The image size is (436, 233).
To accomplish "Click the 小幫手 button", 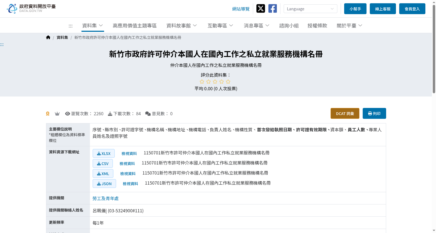I will [x=355, y=9].
